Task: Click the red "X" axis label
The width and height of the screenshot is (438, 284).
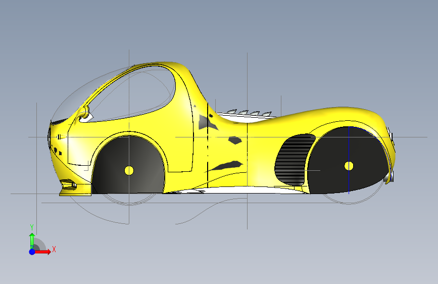Action: (x=54, y=249)
